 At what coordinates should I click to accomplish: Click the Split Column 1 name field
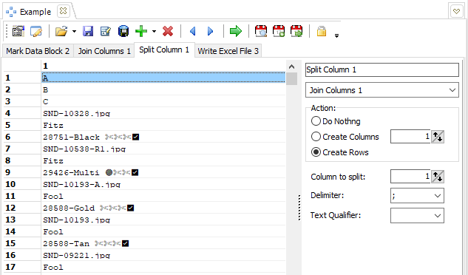[x=382, y=70]
